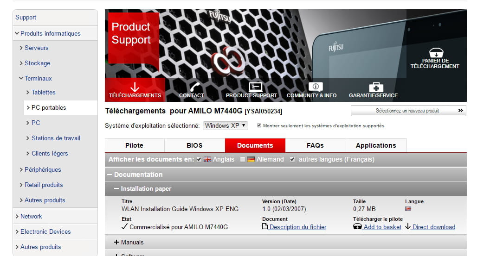Expand Electronic Devices in the sidebar
The image size is (503, 256).
17,231
